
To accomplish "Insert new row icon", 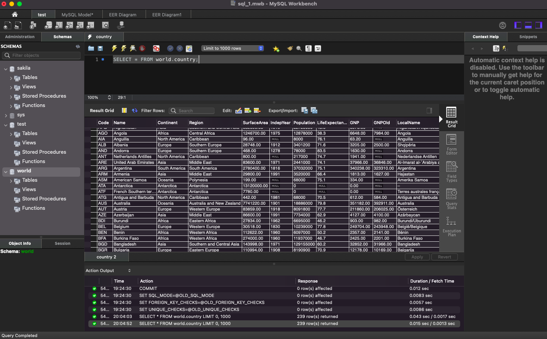I will [x=248, y=111].
